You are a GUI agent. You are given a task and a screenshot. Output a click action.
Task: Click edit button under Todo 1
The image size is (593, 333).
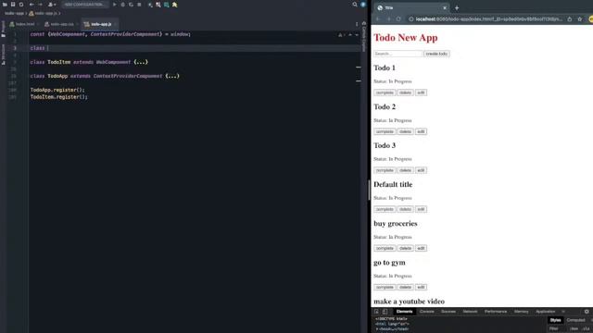421,92
